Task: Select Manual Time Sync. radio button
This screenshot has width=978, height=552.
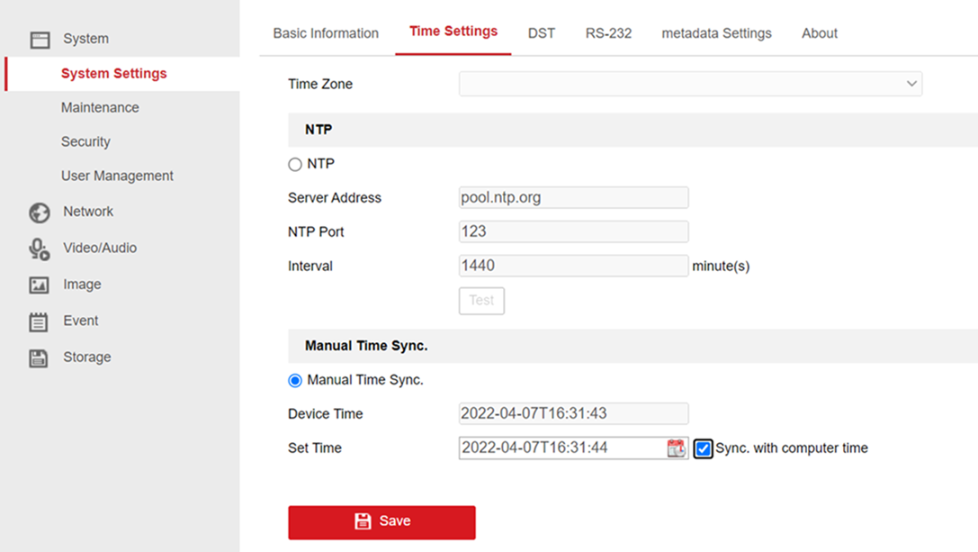Action: (294, 380)
